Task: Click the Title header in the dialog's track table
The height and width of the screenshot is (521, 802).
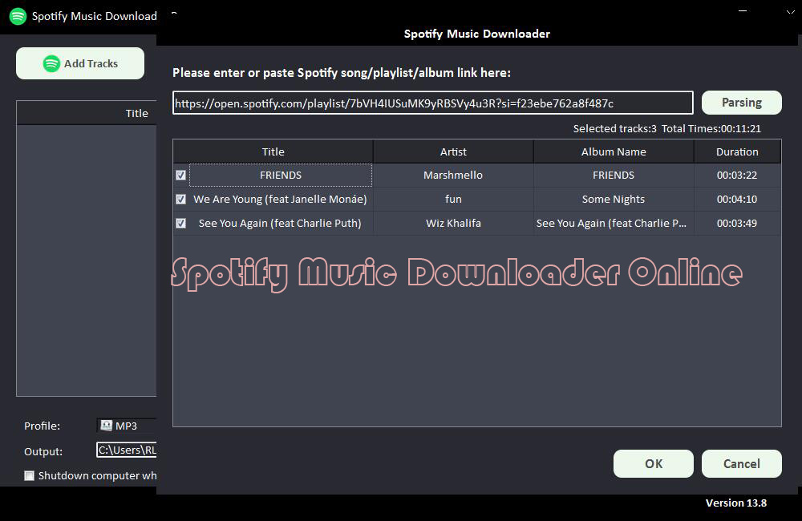Action: [273, 151]
